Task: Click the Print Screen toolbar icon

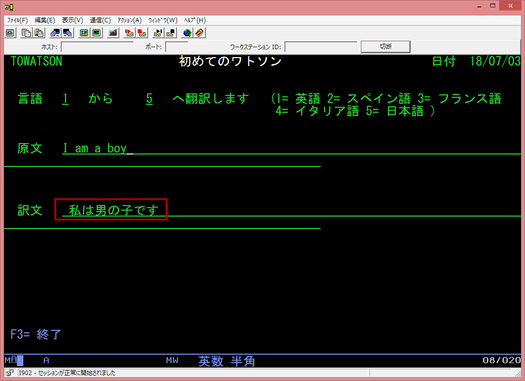Action: pyautogui.click(x=10, y=33)
